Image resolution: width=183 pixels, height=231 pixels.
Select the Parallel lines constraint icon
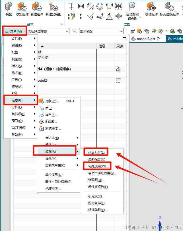coord(90,6)
